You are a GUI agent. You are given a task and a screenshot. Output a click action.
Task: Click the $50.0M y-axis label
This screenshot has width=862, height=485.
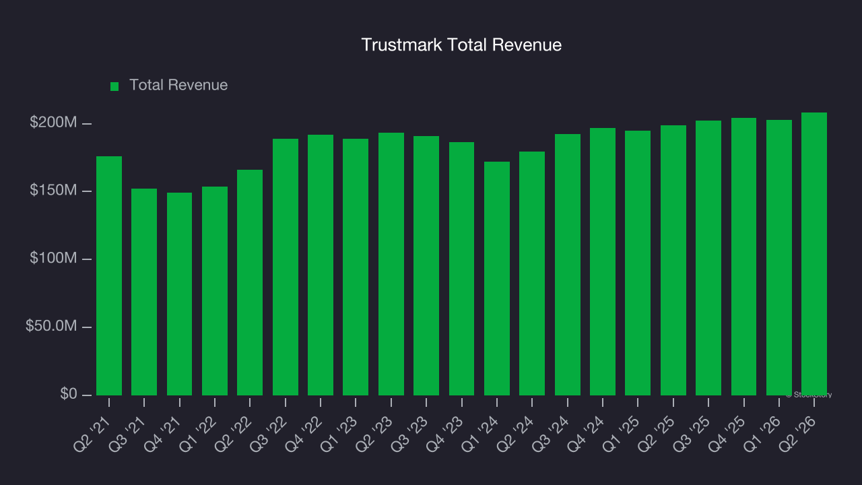point(52,326)
